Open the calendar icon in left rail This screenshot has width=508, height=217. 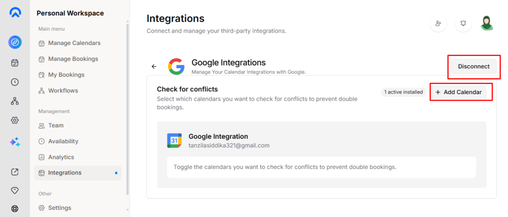(x=15, y=63)
